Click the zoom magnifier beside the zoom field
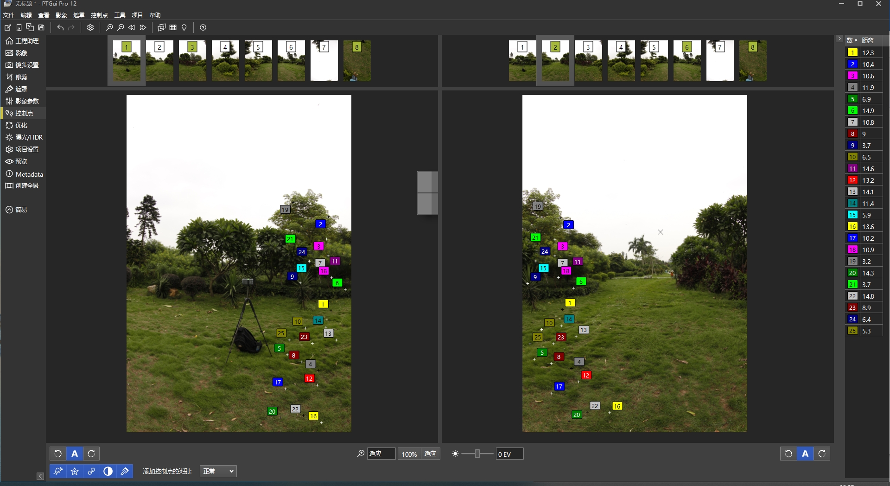The image size is (890, 486). (361, 454)
